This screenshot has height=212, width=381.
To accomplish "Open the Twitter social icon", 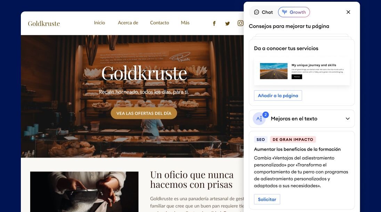I will [x=227, y=24].
